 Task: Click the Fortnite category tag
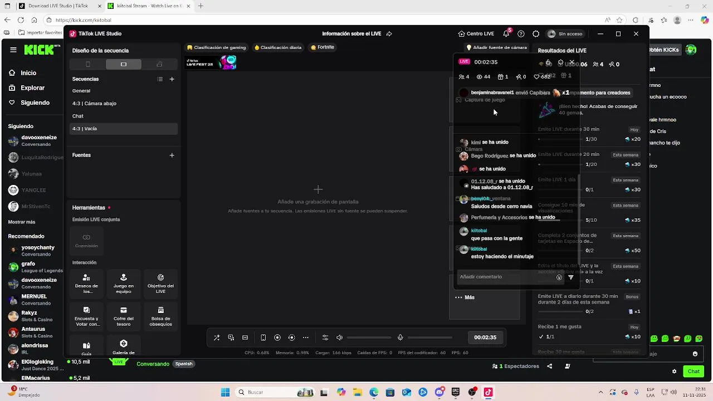coord(323,47)
